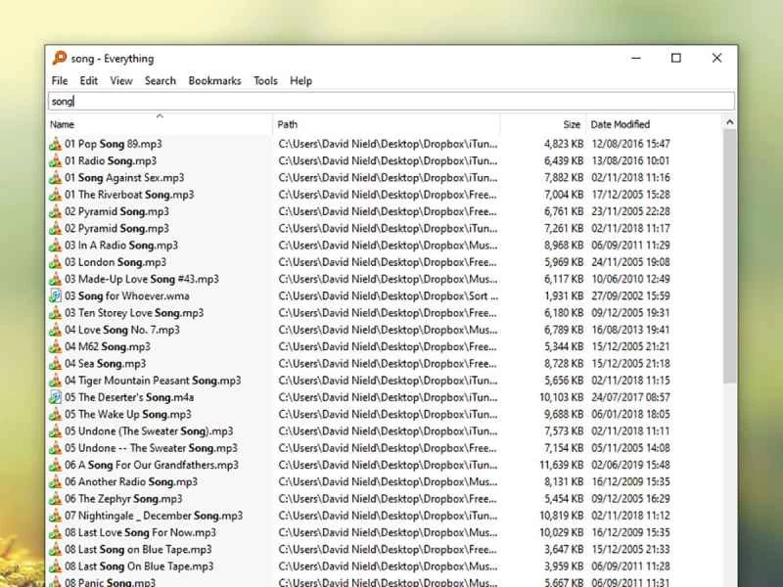The width and height of the screenshot is (783, 587).
Task: Click the Date Modified column header
Action: point(621,124)
